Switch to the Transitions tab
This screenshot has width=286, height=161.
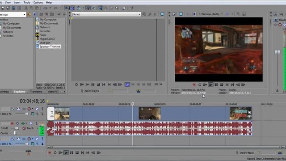pyautogui.click(x=36, y=92)
